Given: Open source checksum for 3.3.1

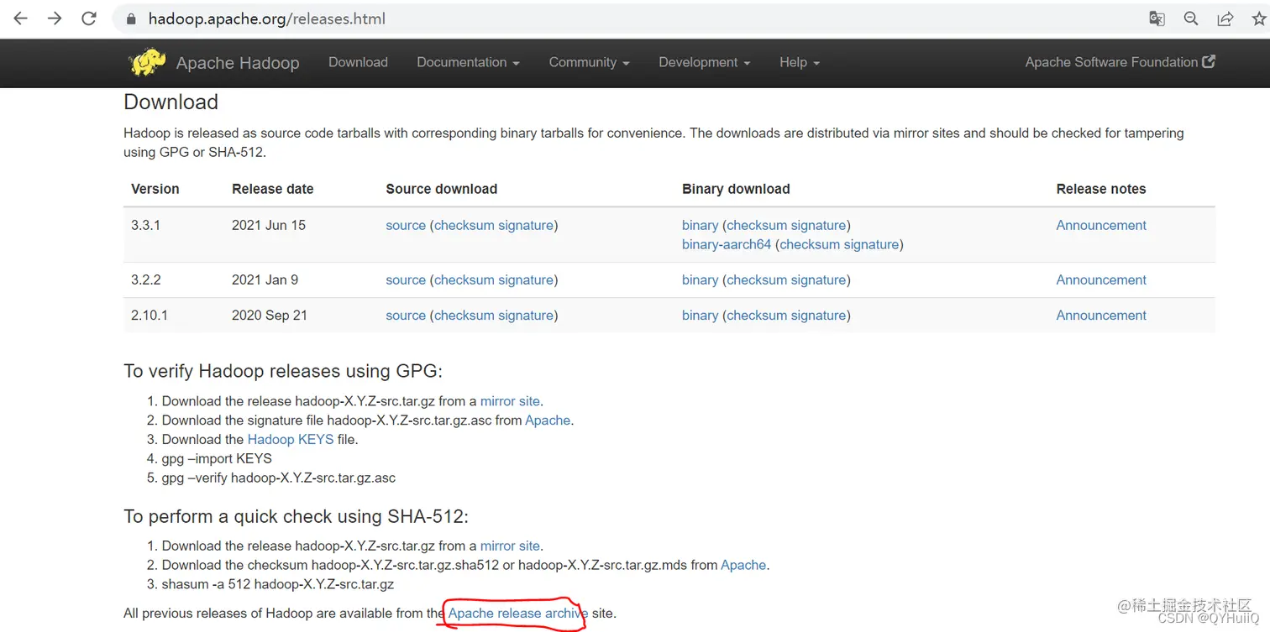Looking at the screenshot, I should 464,225.
